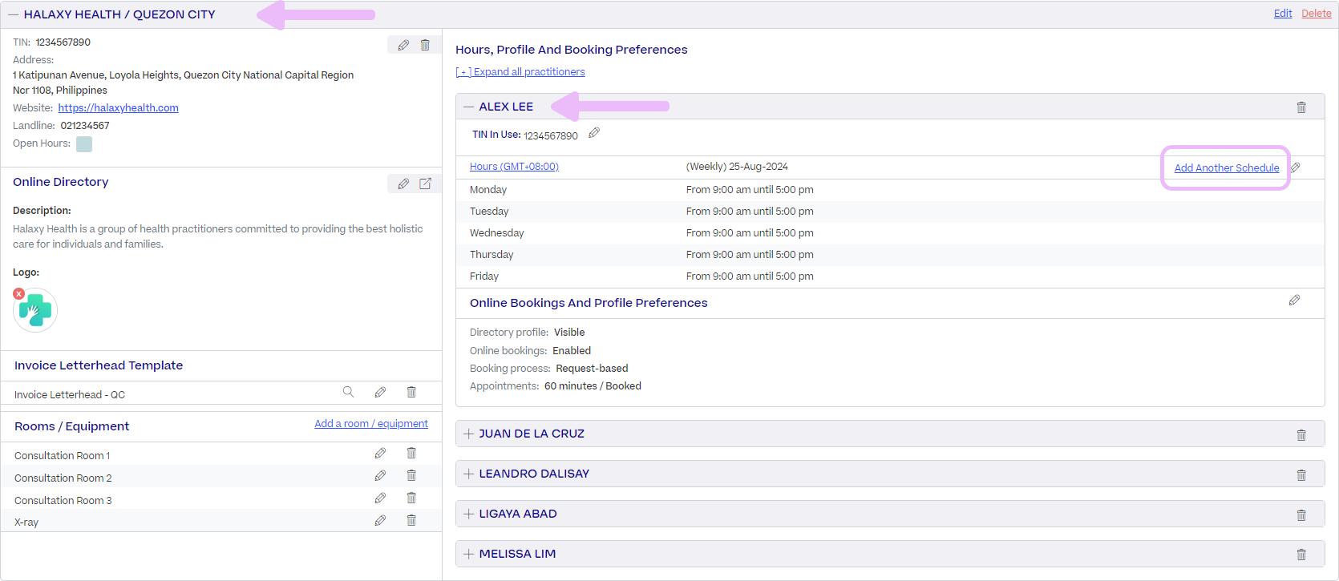Click the Open Hours color indicator

[84, 144]
